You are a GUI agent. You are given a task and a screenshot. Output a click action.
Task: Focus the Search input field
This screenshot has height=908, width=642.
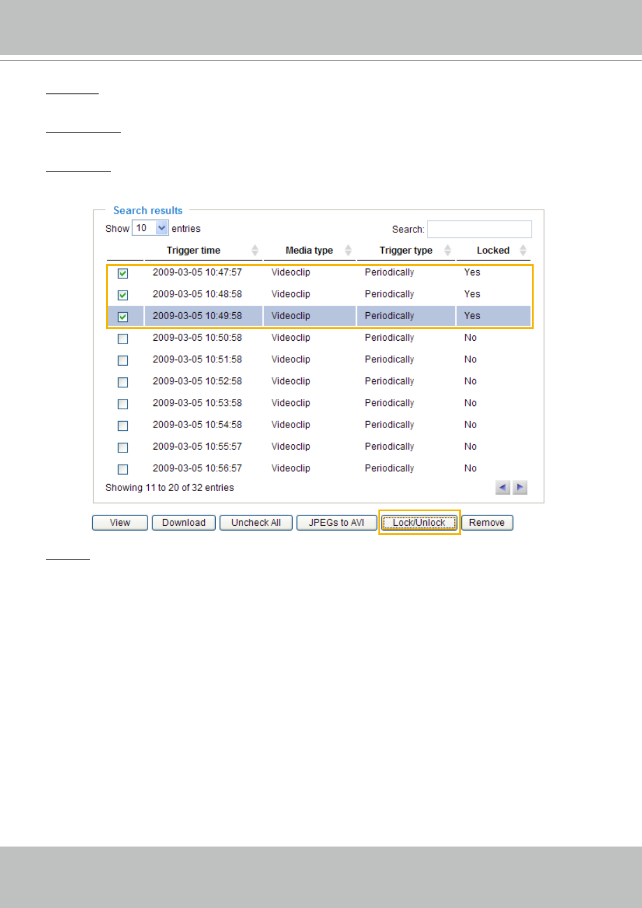(479, 229)
